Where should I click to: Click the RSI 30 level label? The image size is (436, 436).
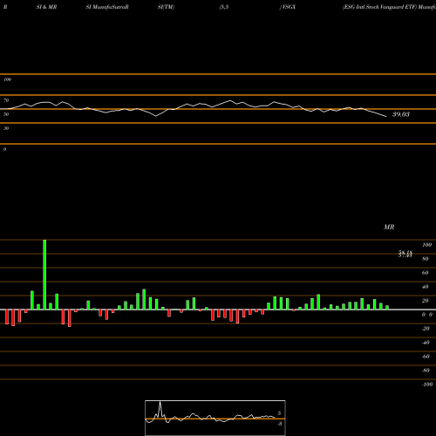(6, 128)
